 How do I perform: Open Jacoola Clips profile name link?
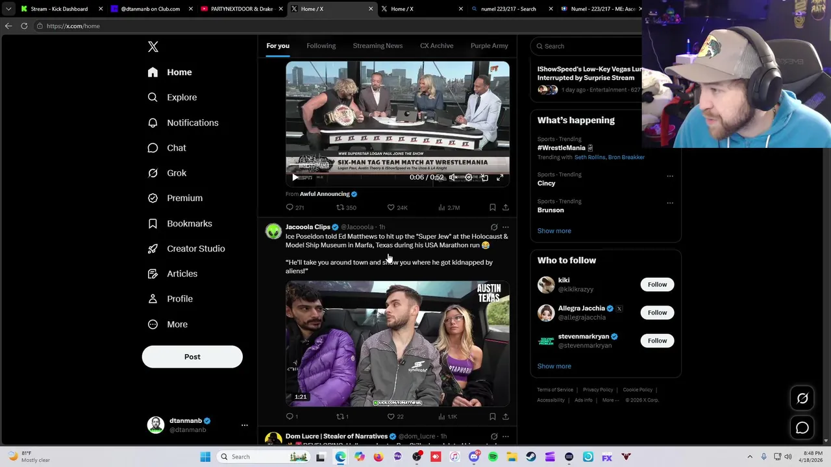click(x=308, y=227)
